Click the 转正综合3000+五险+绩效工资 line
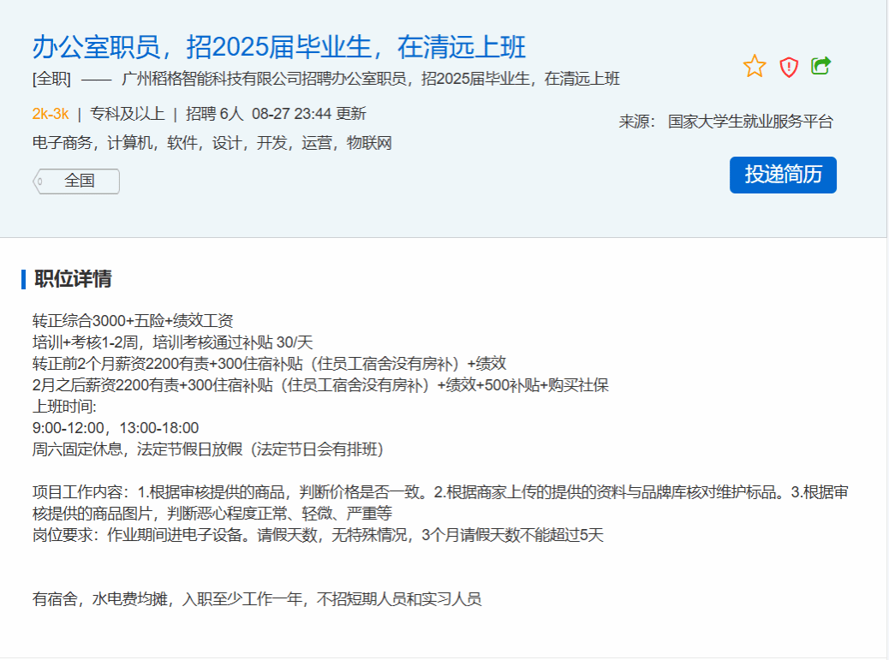 tap(133, 321)
